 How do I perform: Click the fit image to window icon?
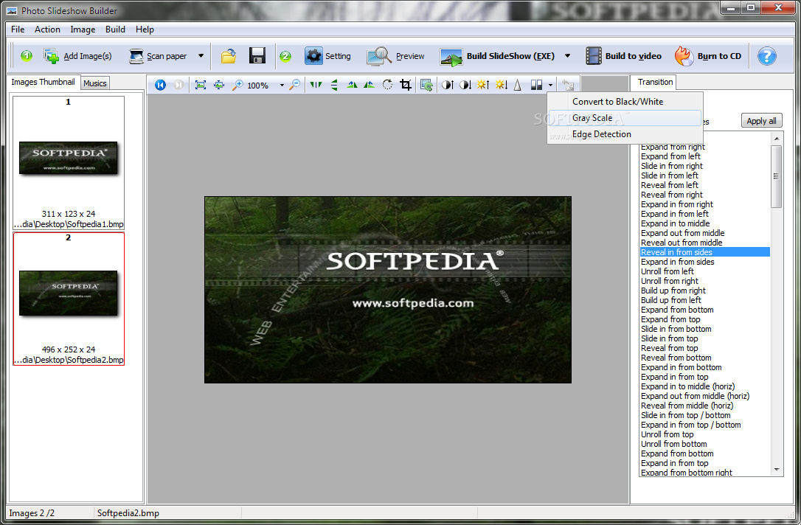pos(201,85)
